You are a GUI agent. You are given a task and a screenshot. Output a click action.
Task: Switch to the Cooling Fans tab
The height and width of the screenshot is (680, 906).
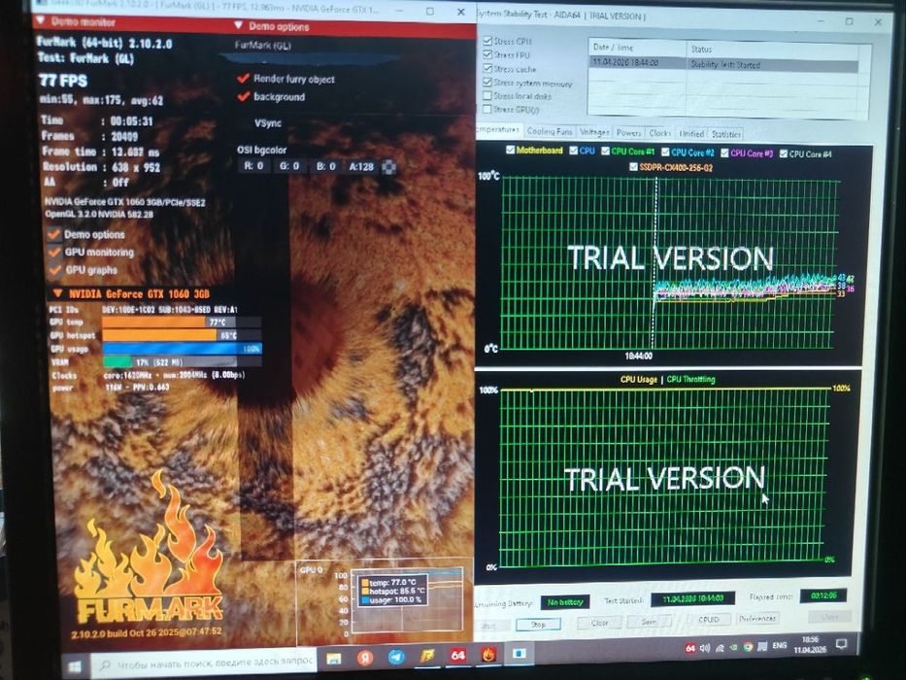549,132
